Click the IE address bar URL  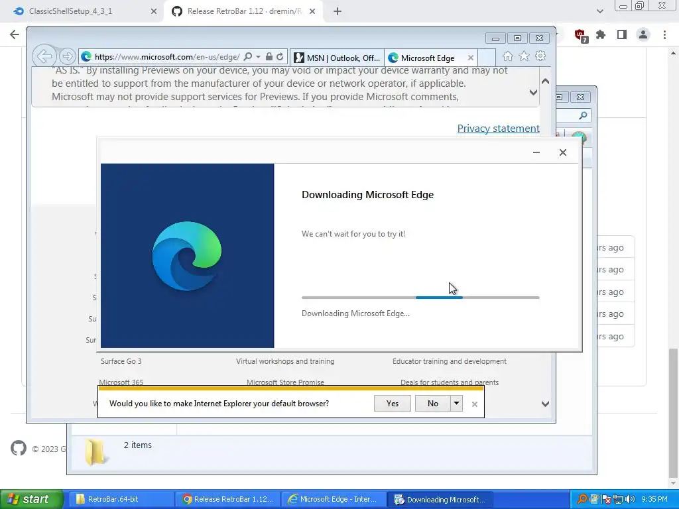pos(167,57)
